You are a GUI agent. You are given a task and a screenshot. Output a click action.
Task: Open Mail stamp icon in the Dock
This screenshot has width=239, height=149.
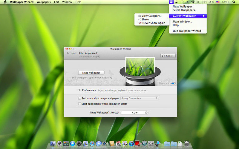coord(86,143)
